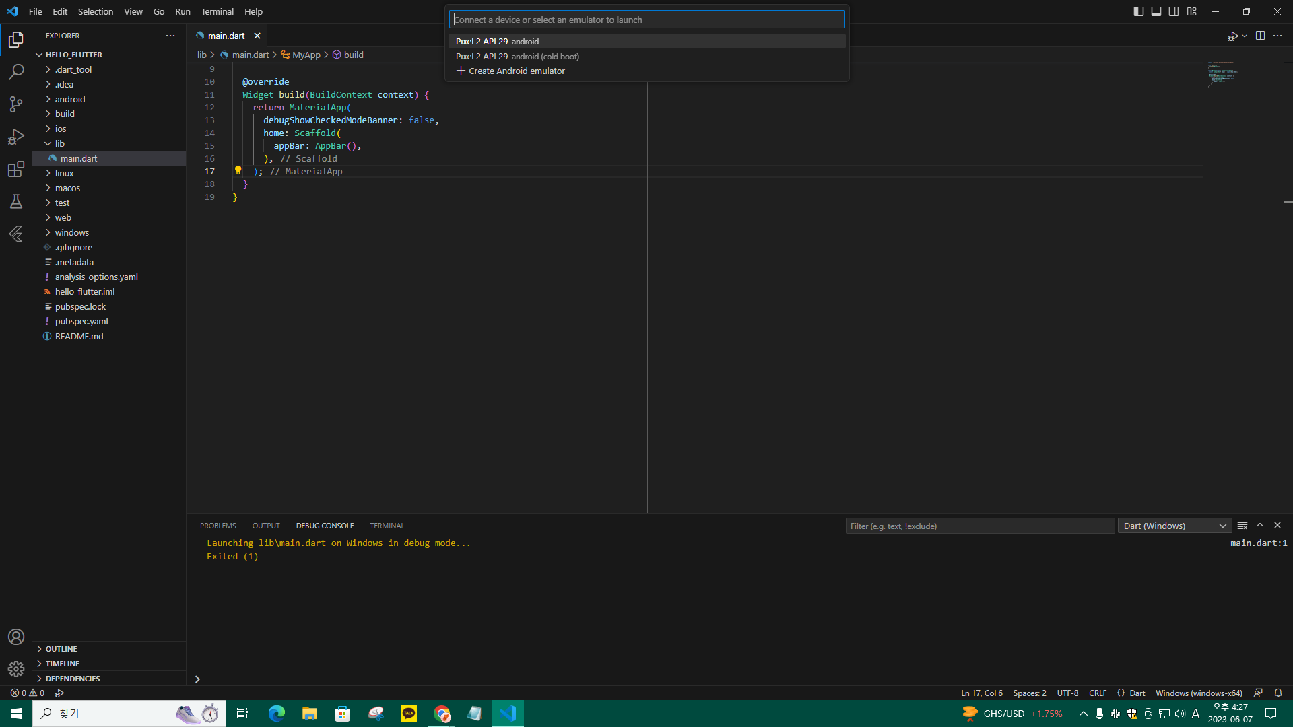The image size is (1293, 727).
Task: Open the run button dropdown arrow
Action: point(1245,36)
